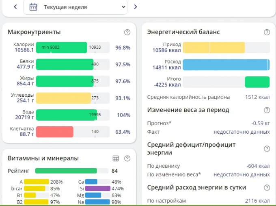The height and width of the screenshot is (206, 276).
Task: Open help for Изменение веса за период
Action: [x=267, y=110]
